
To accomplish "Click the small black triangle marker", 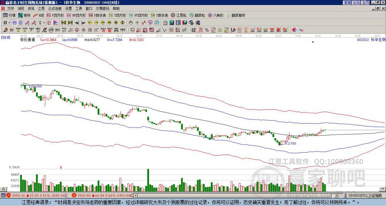I will (313, 42).
